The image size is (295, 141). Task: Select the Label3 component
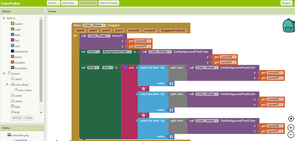coord(16,101)
